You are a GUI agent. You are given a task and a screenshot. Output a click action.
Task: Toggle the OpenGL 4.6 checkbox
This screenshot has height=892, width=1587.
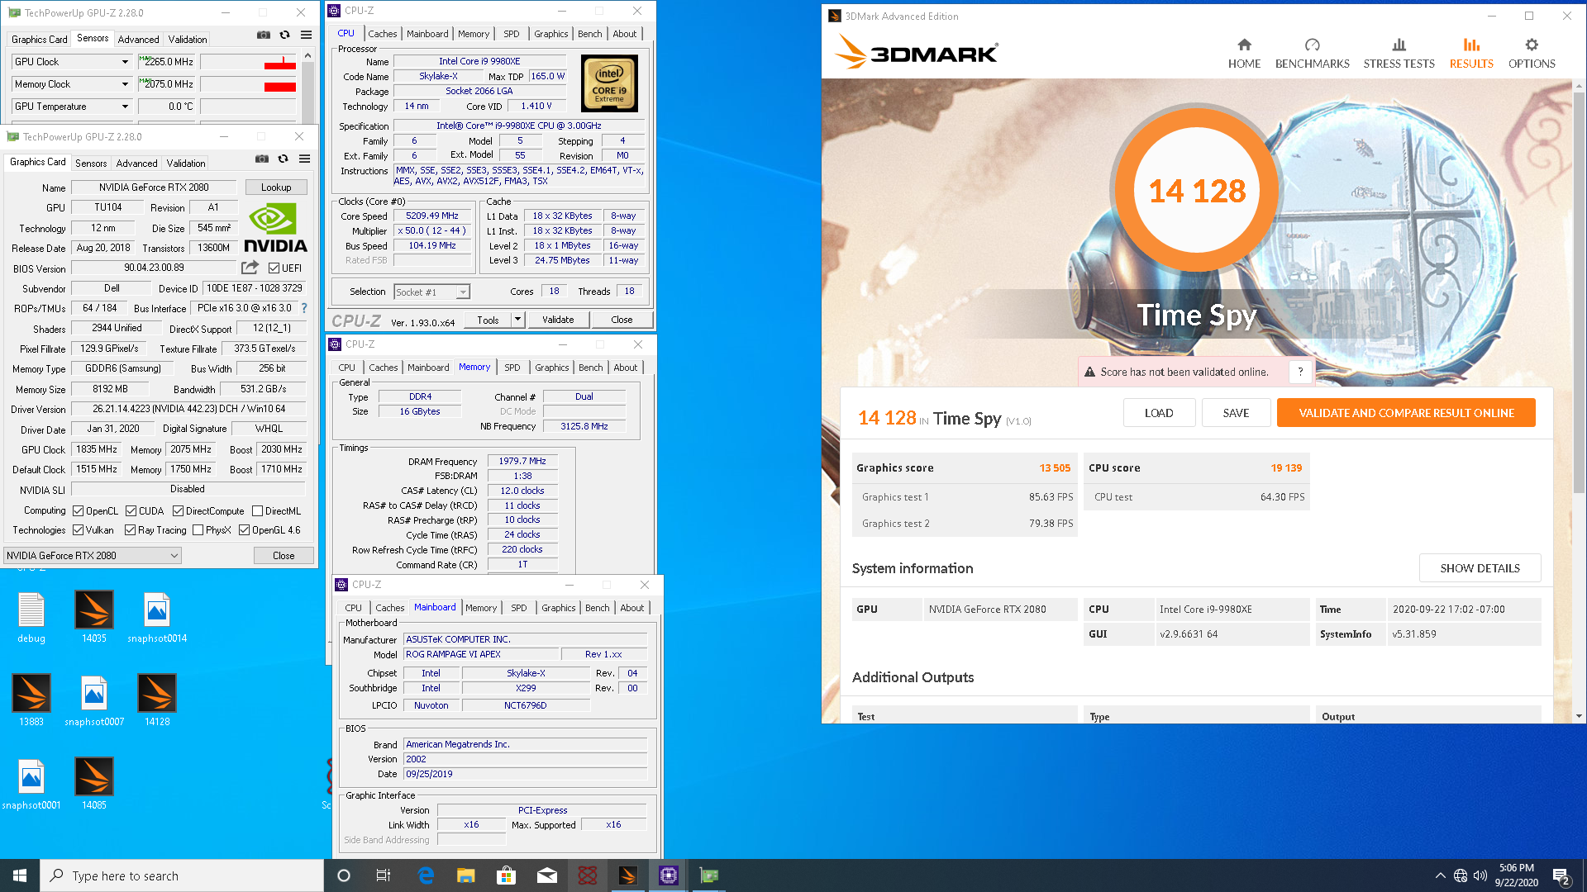(x=245, y=530)
